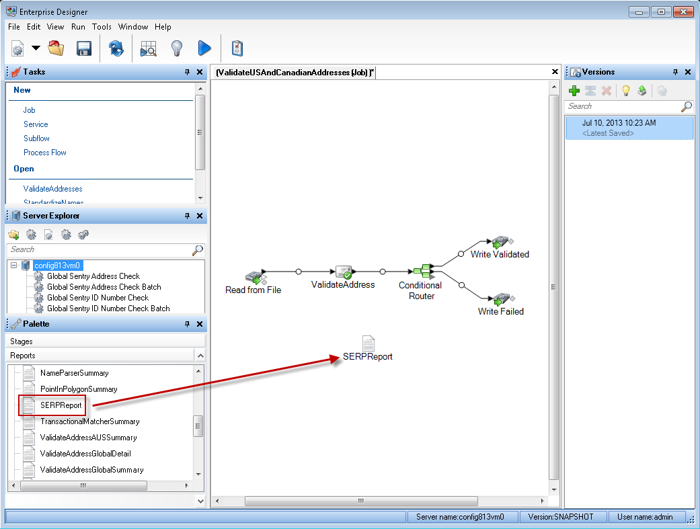Open the Tools menu
Screen dimensions: 700x529
pos(102,27)
